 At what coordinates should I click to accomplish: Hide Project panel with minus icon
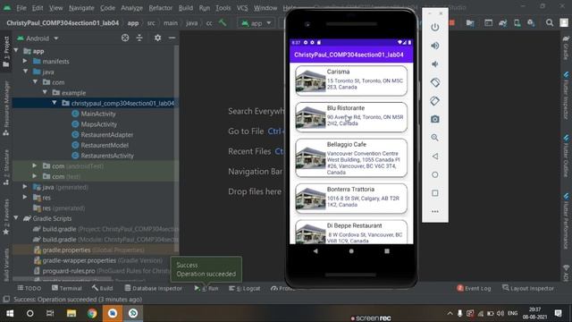(172, 38)
